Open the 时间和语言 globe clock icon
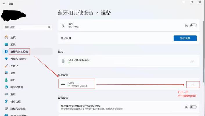The height and width of the screenshot is (116, 205). [6, 87]
